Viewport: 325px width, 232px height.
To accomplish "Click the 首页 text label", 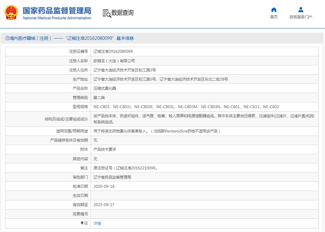I will 274,17.
